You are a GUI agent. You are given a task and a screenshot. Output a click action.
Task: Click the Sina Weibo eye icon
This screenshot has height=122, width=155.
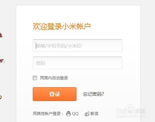coord(87,114)
